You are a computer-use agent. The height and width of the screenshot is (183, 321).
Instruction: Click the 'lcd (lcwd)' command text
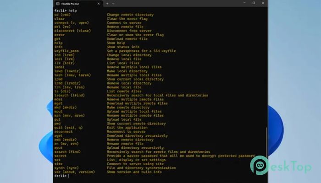click(65, 55)
